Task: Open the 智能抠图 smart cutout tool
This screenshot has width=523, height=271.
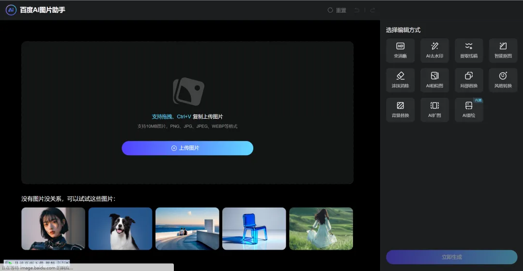Action: tap(503, 50)
